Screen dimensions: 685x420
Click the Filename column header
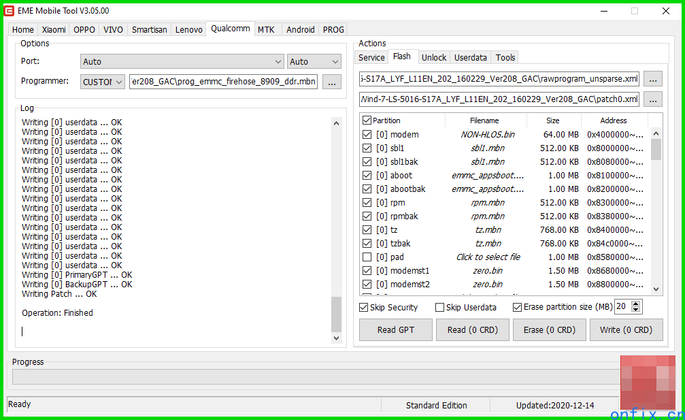click(x=484, y=120)
